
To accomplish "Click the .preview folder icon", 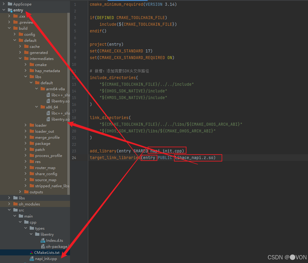I will [x=15, y=22].
